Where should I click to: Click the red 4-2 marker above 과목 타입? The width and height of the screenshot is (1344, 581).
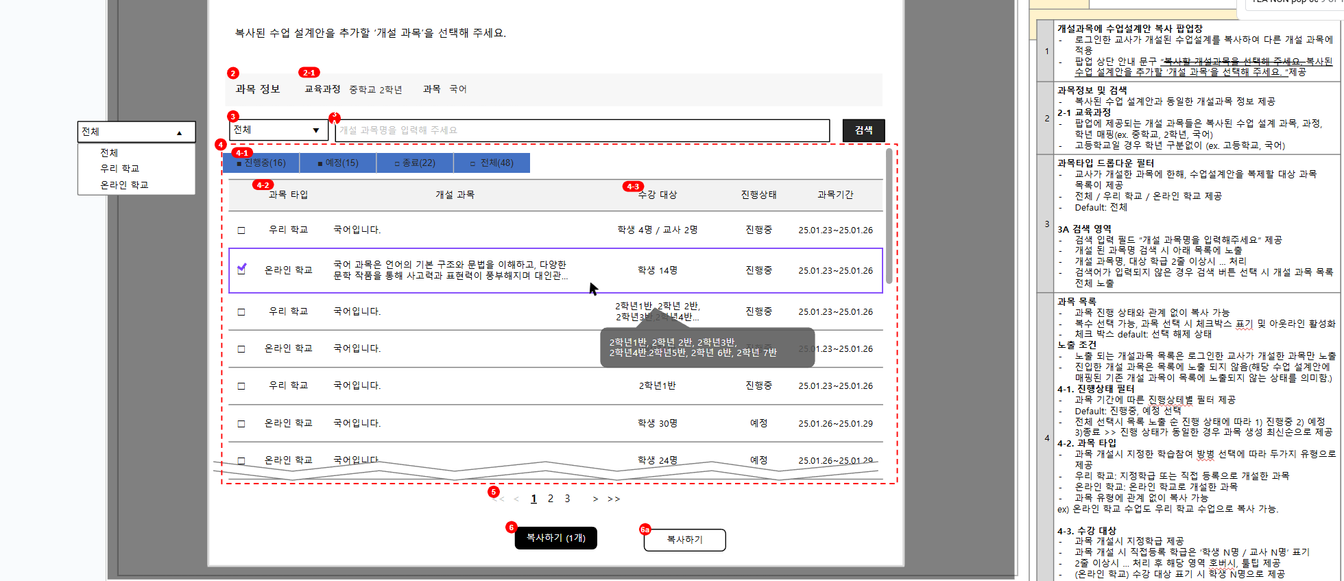click(263, 185)
